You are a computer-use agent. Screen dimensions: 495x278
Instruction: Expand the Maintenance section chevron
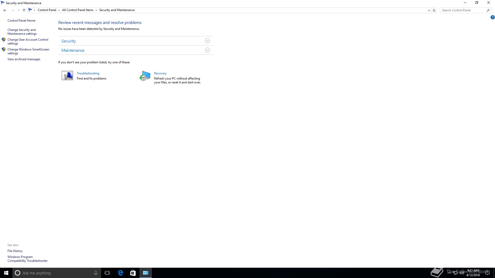pos(207,50)
